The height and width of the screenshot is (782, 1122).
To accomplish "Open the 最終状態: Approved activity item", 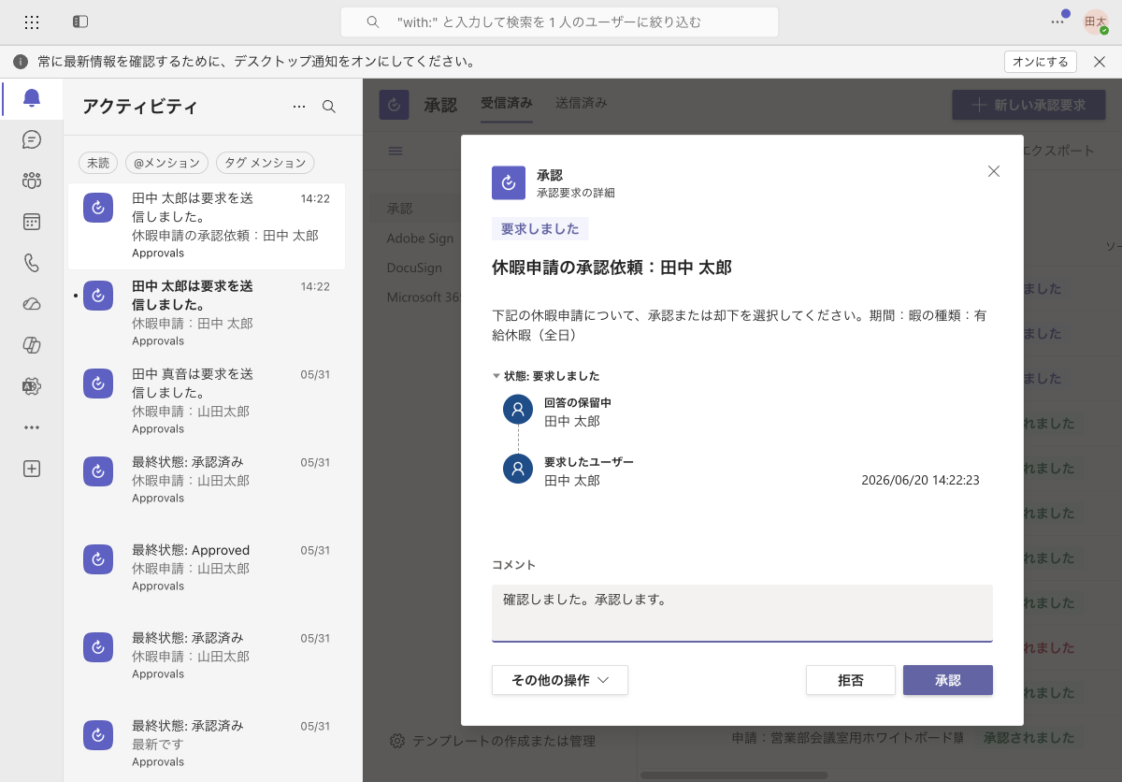I will pyautogui.click(x=207, y=568).
